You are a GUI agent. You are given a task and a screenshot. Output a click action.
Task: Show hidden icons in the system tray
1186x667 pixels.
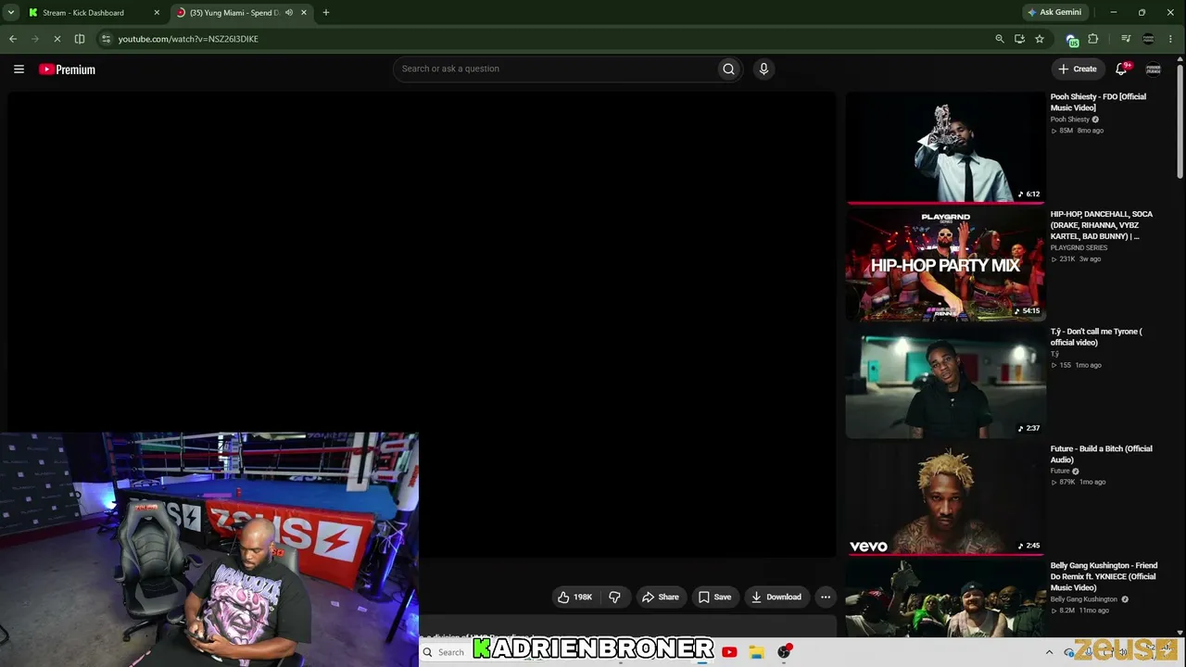point(1049,652)
